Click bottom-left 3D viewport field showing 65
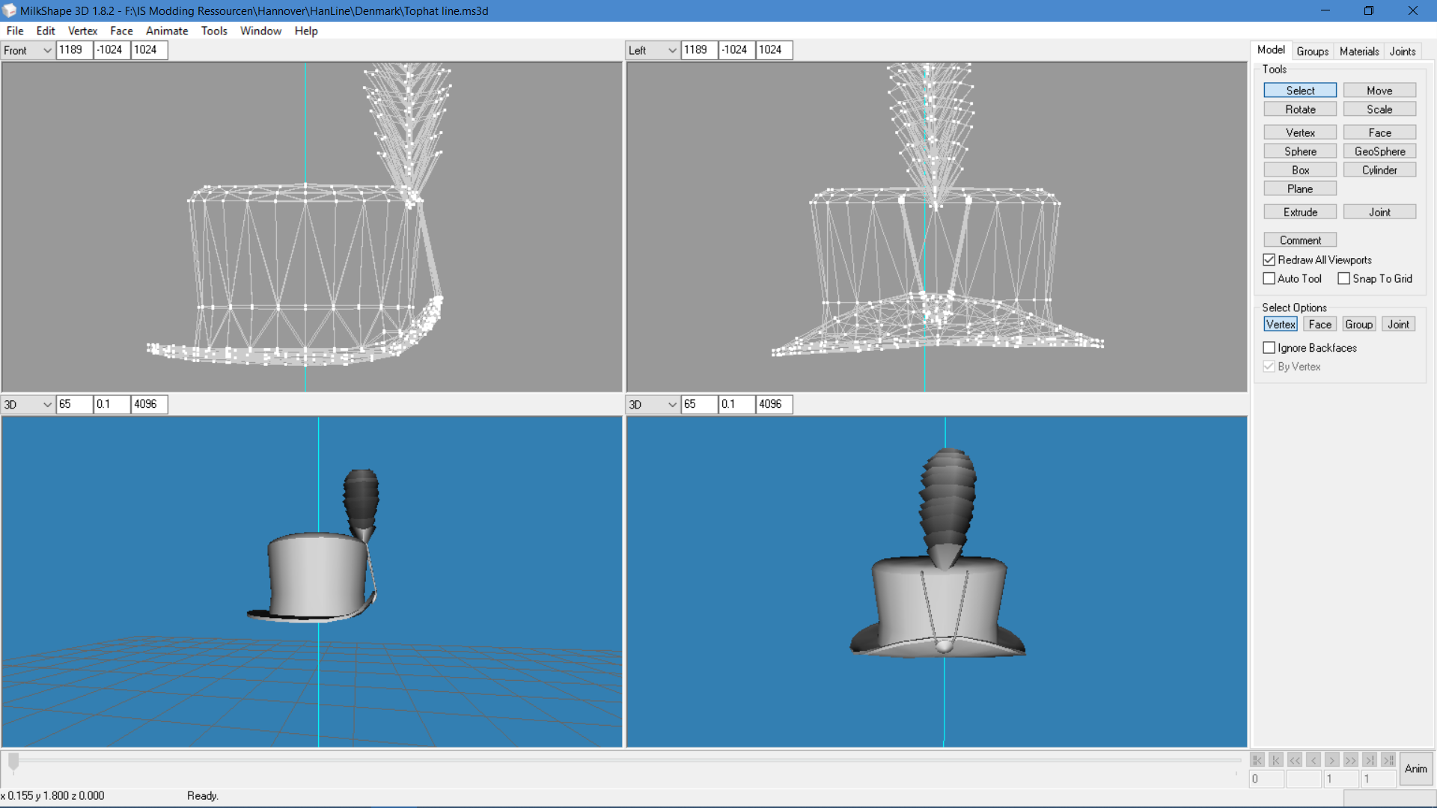This screenshot has width=1437, height=808. 74,405
